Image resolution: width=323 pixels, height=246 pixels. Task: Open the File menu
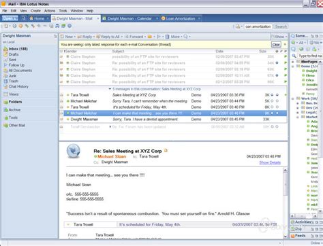pos(5,11)
